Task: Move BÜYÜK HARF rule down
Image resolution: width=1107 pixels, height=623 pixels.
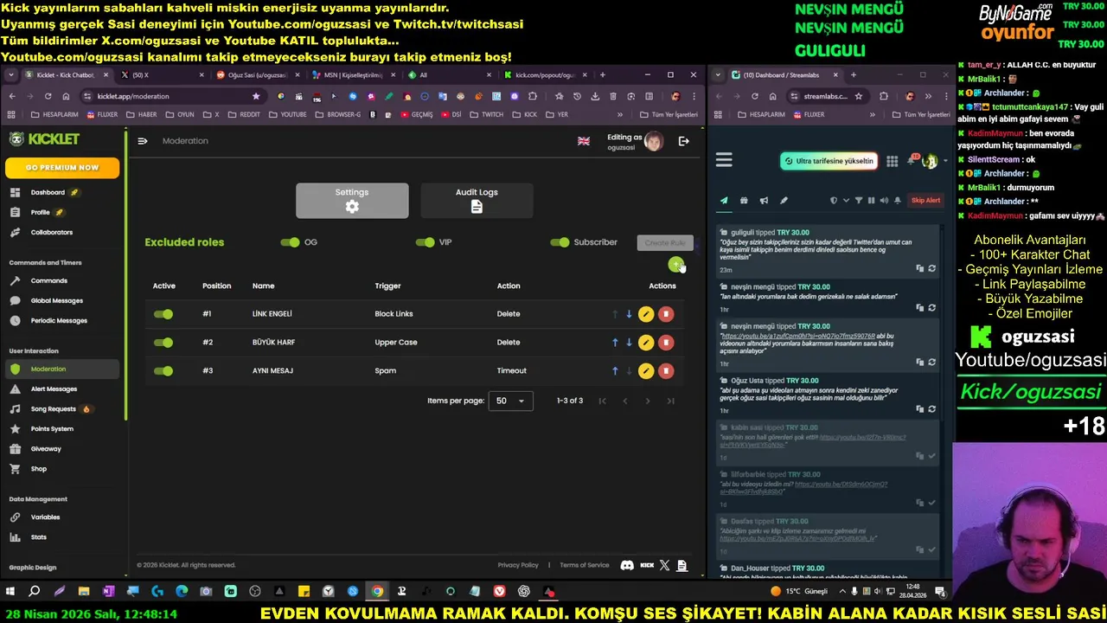Action: [x=629, y=343]
